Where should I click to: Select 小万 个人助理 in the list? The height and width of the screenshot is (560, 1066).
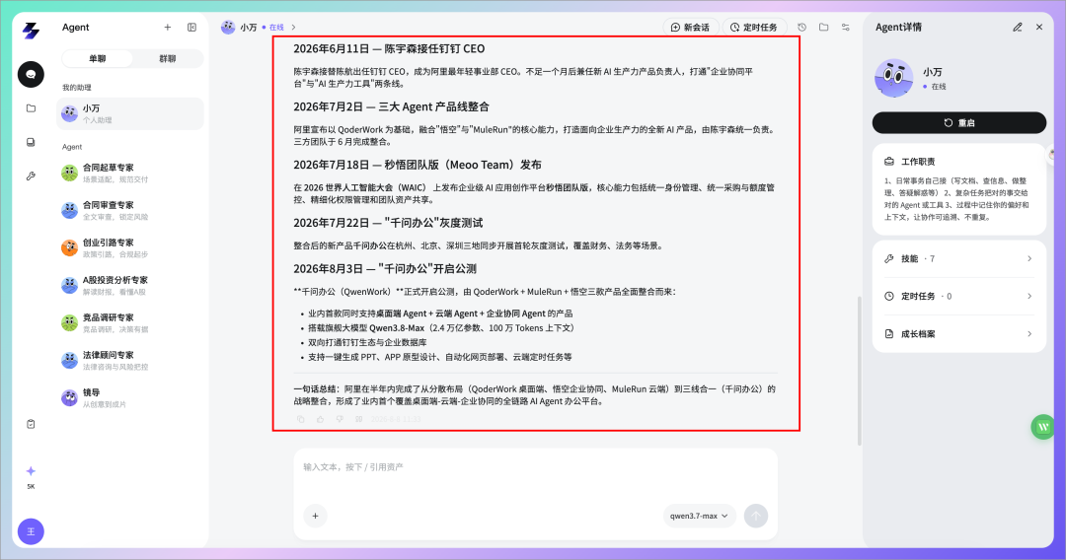(130, 113)
